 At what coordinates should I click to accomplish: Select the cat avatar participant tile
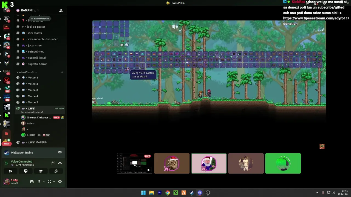[172, 163]
